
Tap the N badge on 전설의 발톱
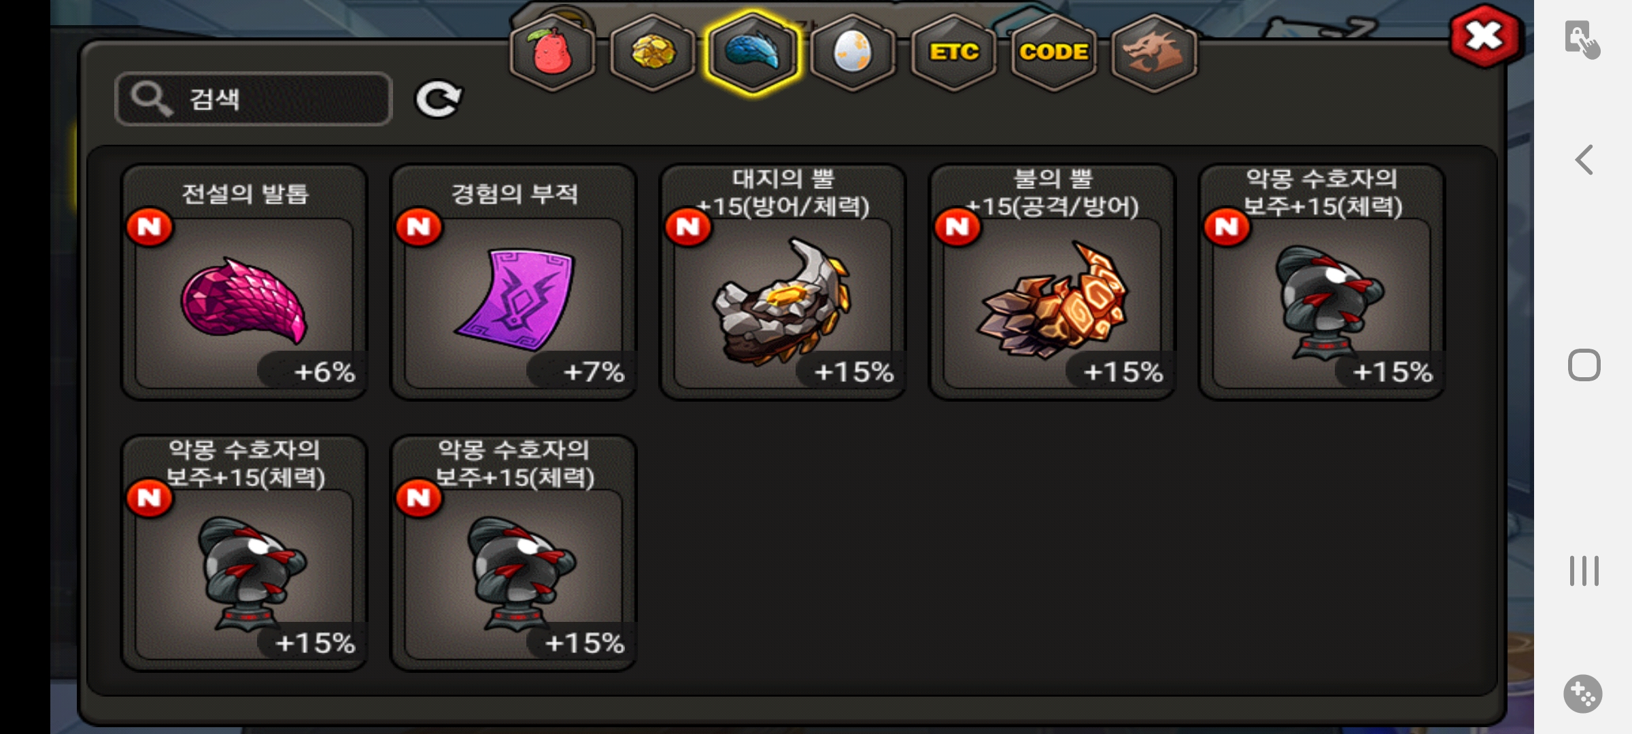click(x=150, y=227)
